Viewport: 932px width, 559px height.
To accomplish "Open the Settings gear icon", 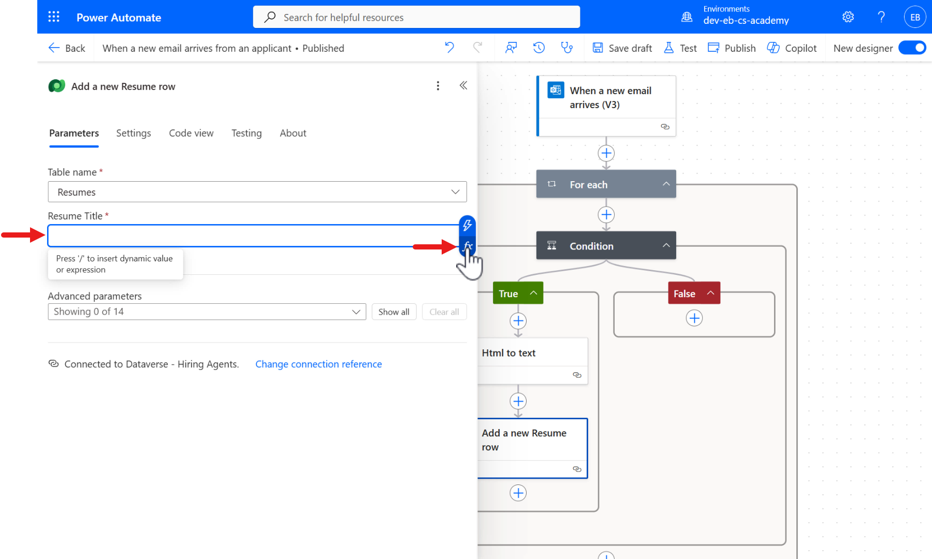I will (x=848, y=17).
